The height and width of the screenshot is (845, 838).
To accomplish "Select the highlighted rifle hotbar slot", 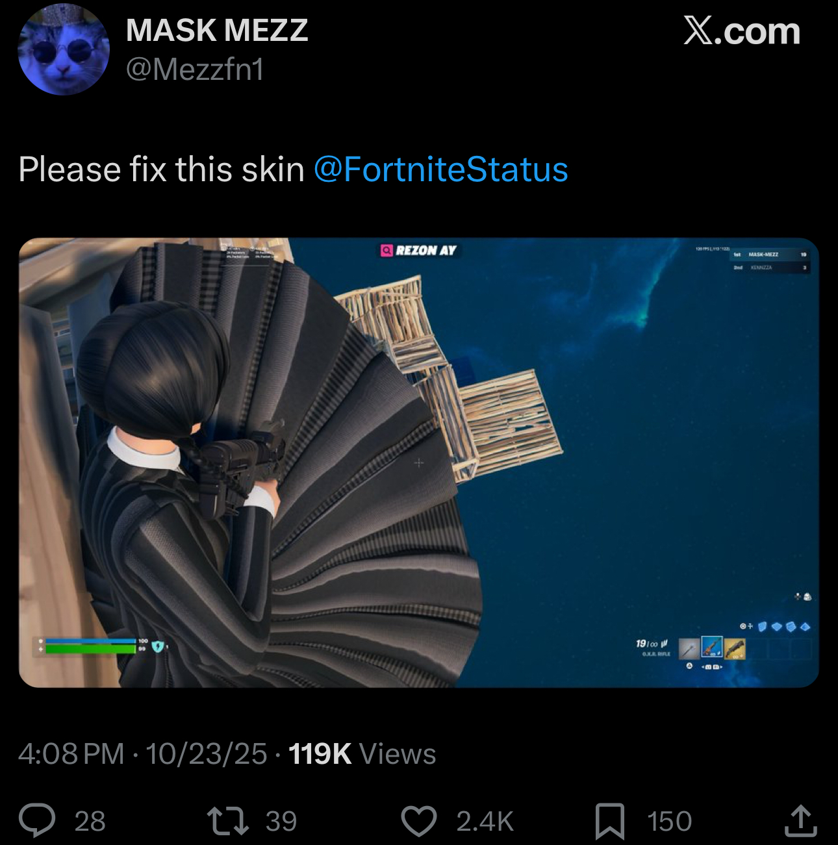I will coord(712,647).
